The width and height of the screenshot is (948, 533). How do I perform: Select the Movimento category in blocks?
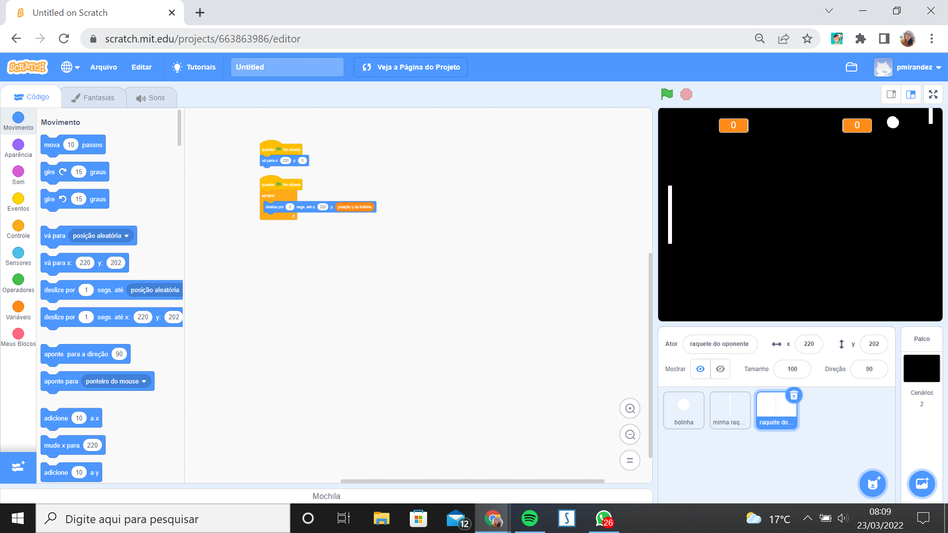pyautogui.click(x=18, y=120)
